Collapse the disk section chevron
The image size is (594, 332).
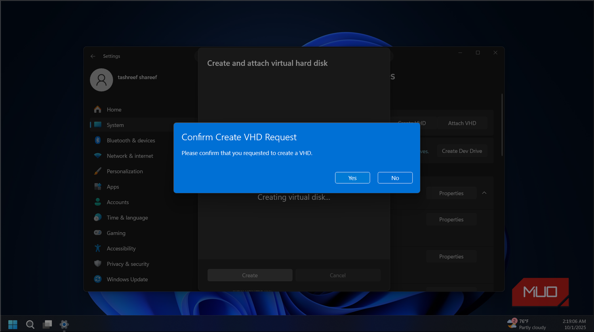point(484,193)
